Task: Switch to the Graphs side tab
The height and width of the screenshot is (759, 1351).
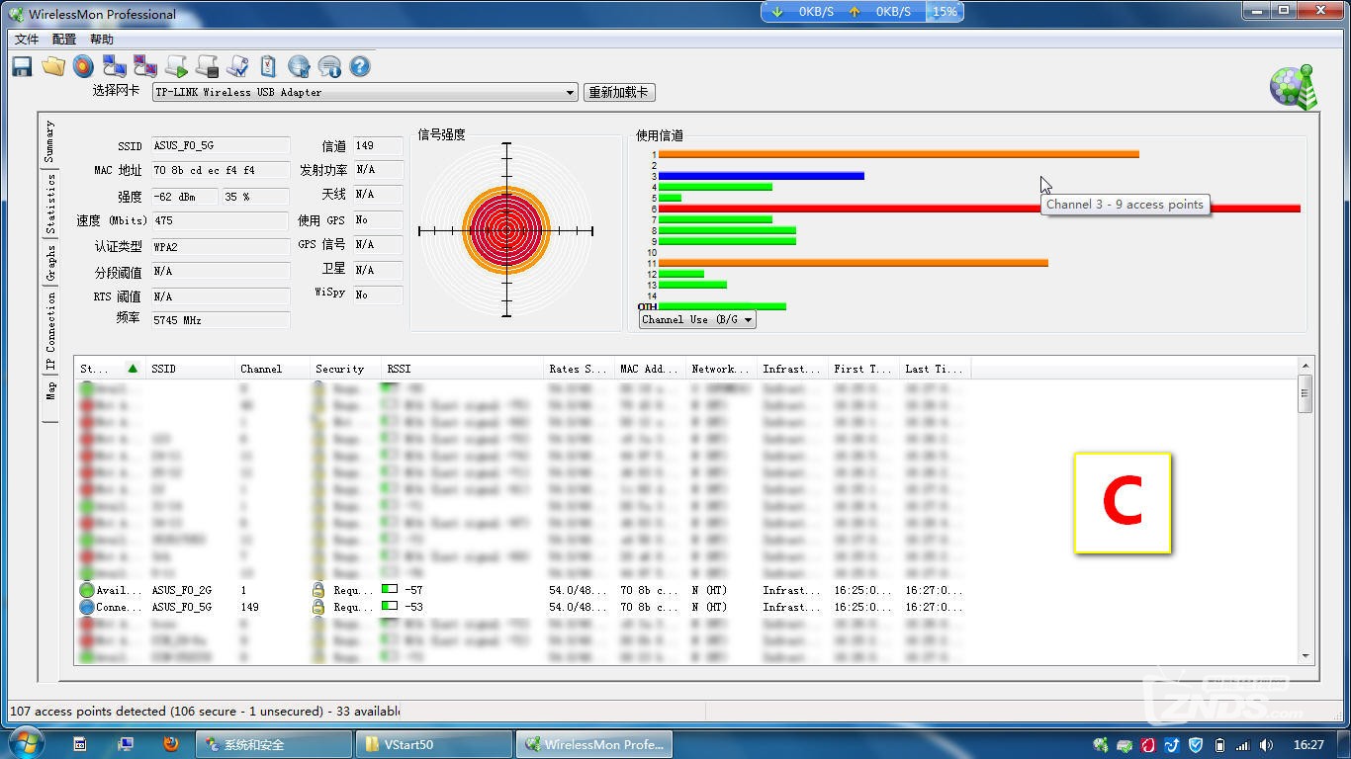Action: point(49,263)
